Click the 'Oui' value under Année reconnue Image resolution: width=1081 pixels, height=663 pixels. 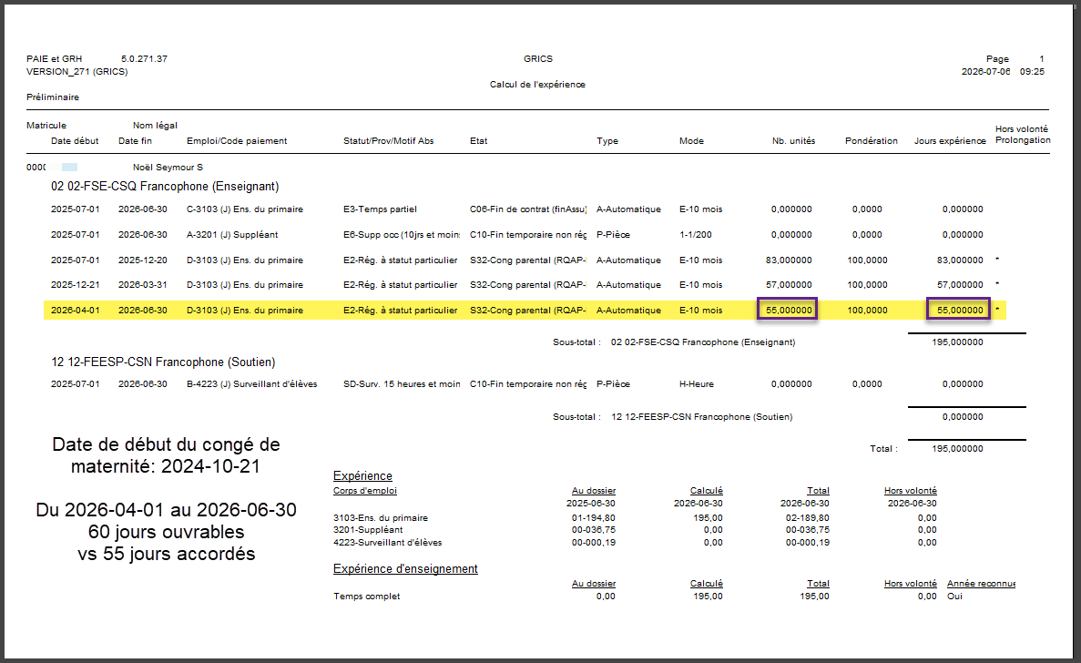[954, 597]
